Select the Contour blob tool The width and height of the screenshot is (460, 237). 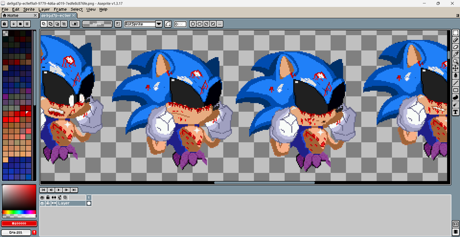[x=455, y=97]
